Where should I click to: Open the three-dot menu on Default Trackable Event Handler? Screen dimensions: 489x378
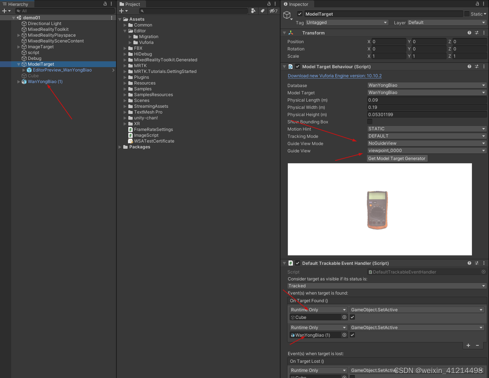[483, 263]
